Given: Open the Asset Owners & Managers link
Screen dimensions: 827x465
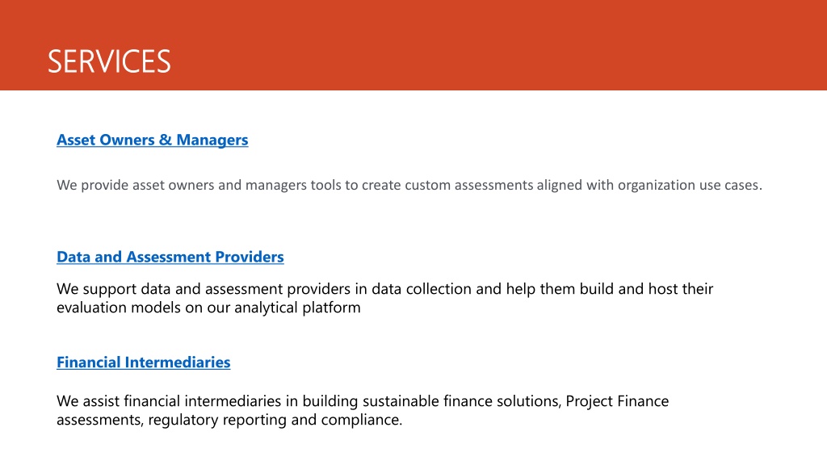Looking at the screenshot, I should (153, 140).
